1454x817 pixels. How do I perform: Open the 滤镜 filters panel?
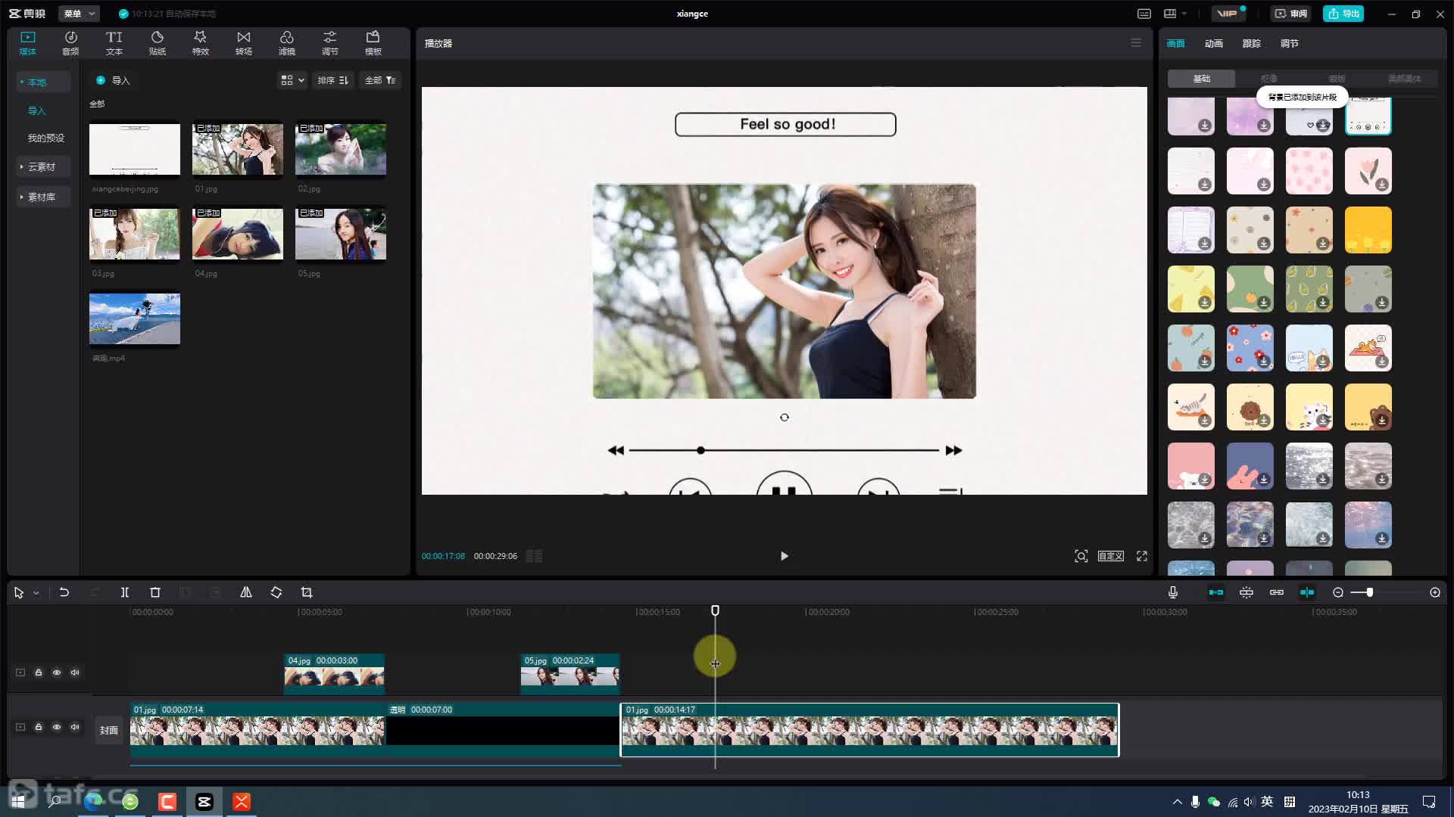[286, 43]
